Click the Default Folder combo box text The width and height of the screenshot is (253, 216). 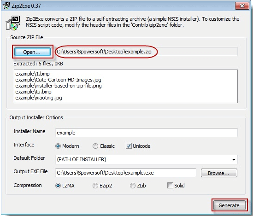(82, 159)
